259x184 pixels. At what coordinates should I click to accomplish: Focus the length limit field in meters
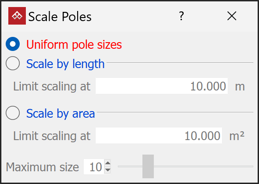point(162,86)
